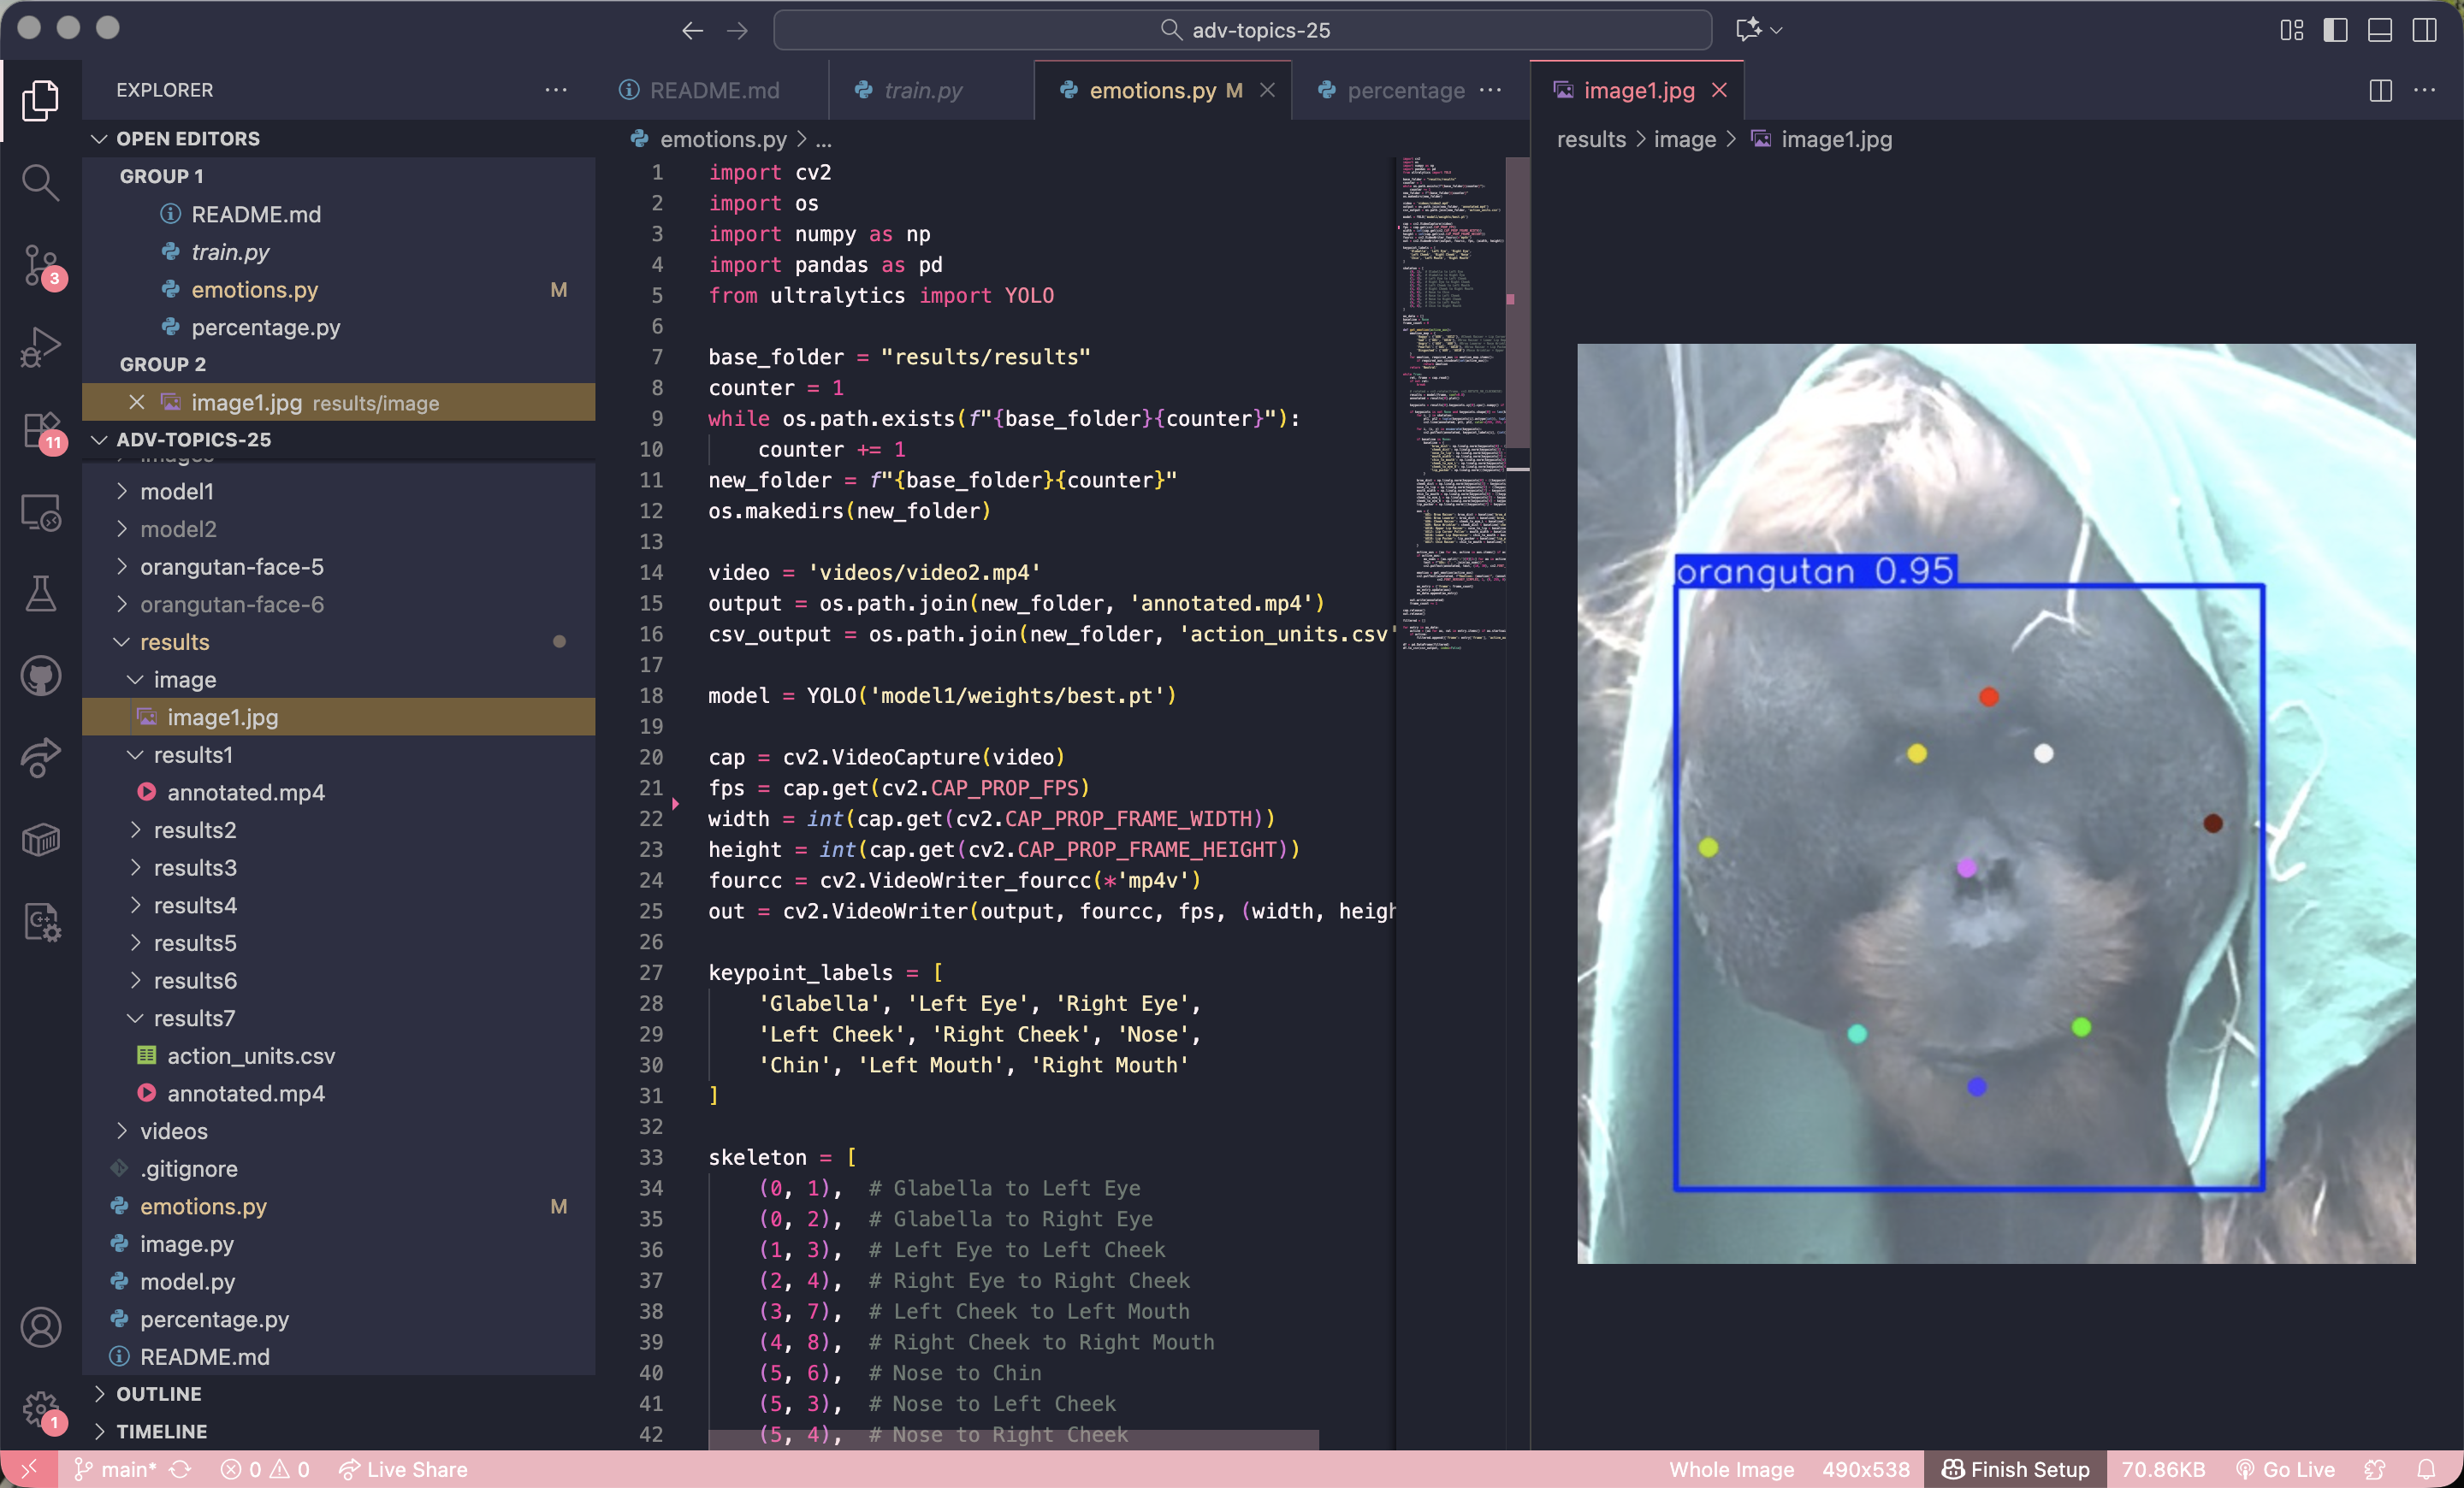Open the GitHub view in the sidebar
The width and height of the screenshot is (2464, 1488).
(x=40, y=676)
